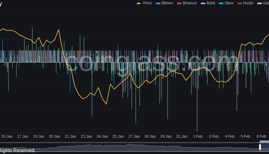Screen dimensions: 269x154
Task: Click the 16 Jan x-axis date label
Action: [x=7, y=136]
